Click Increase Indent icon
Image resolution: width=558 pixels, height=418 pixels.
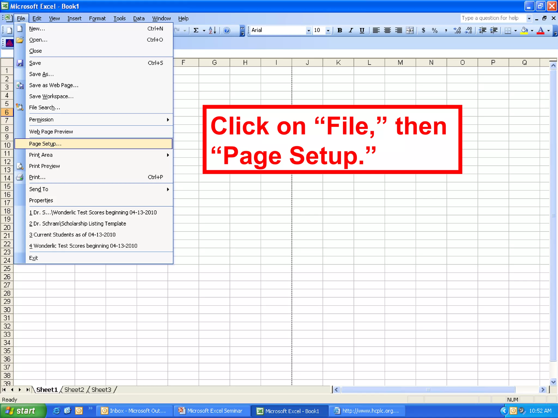click(494, 30)
